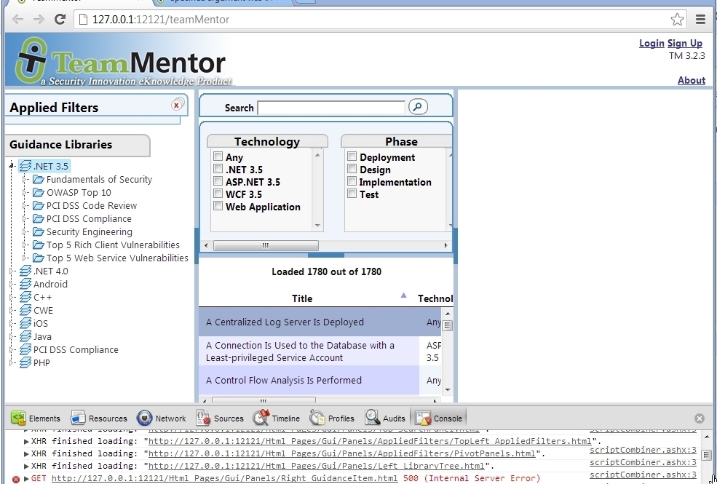
Task: Bookmark page with star icon
Action: (x=677, y=19)
